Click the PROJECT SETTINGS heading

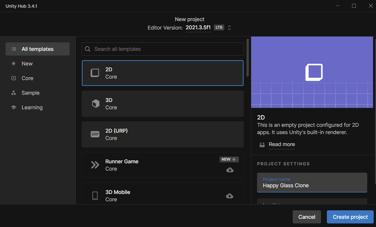[283, 164]
